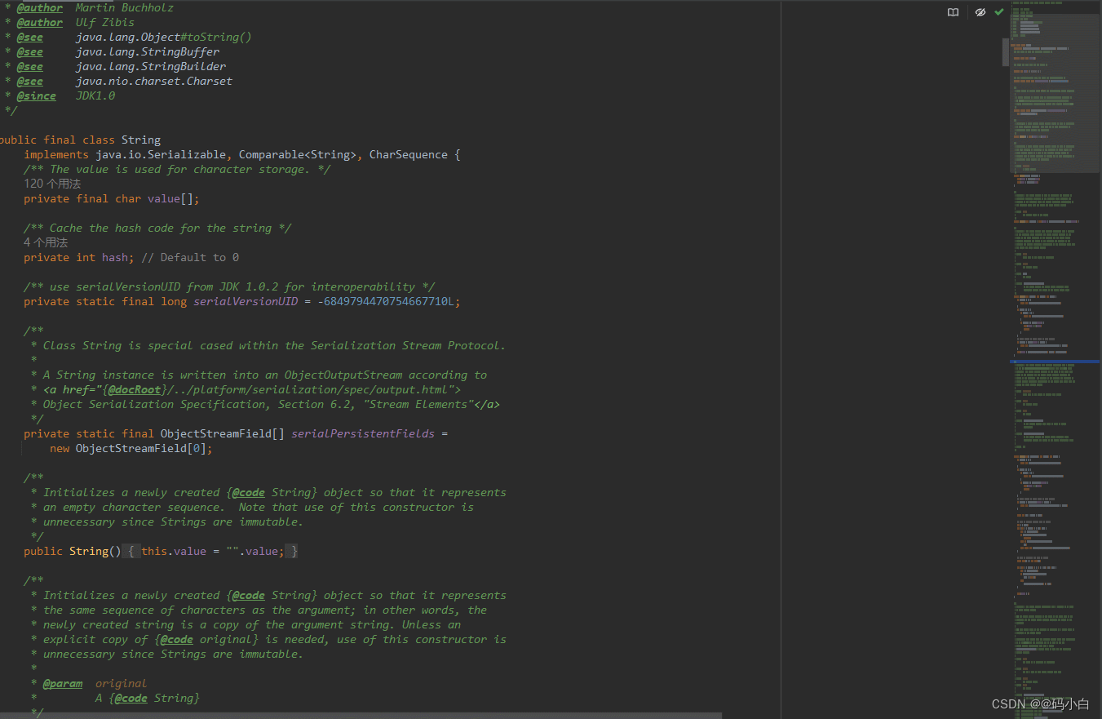This screenshot has height=719, width=1102.
Task: Show the '120 个用法' usages hint
Action: click(x=52, y=184)
